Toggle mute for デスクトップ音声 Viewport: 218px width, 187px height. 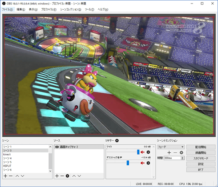click(x=142, y=163)
